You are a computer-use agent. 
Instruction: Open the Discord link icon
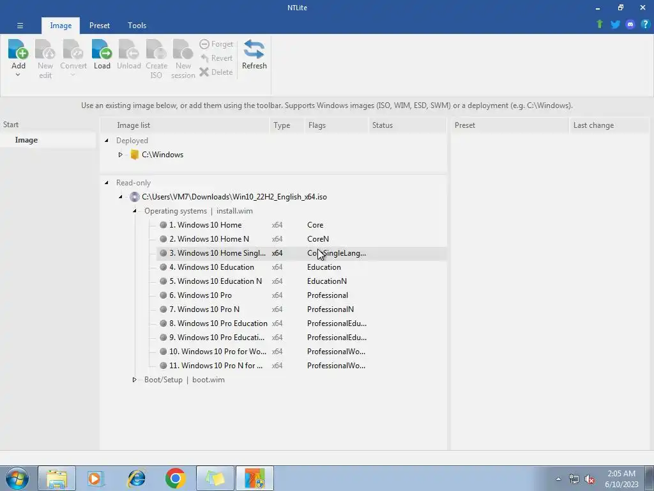pos(630,24)
